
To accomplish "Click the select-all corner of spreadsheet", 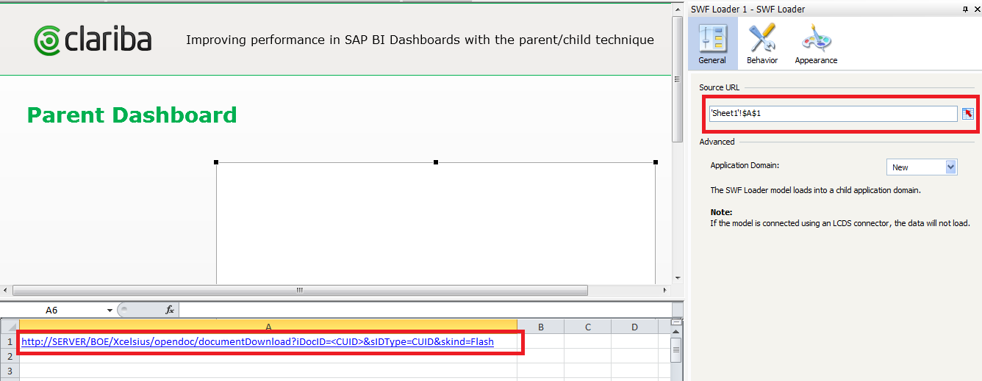I will coord(10,327).
